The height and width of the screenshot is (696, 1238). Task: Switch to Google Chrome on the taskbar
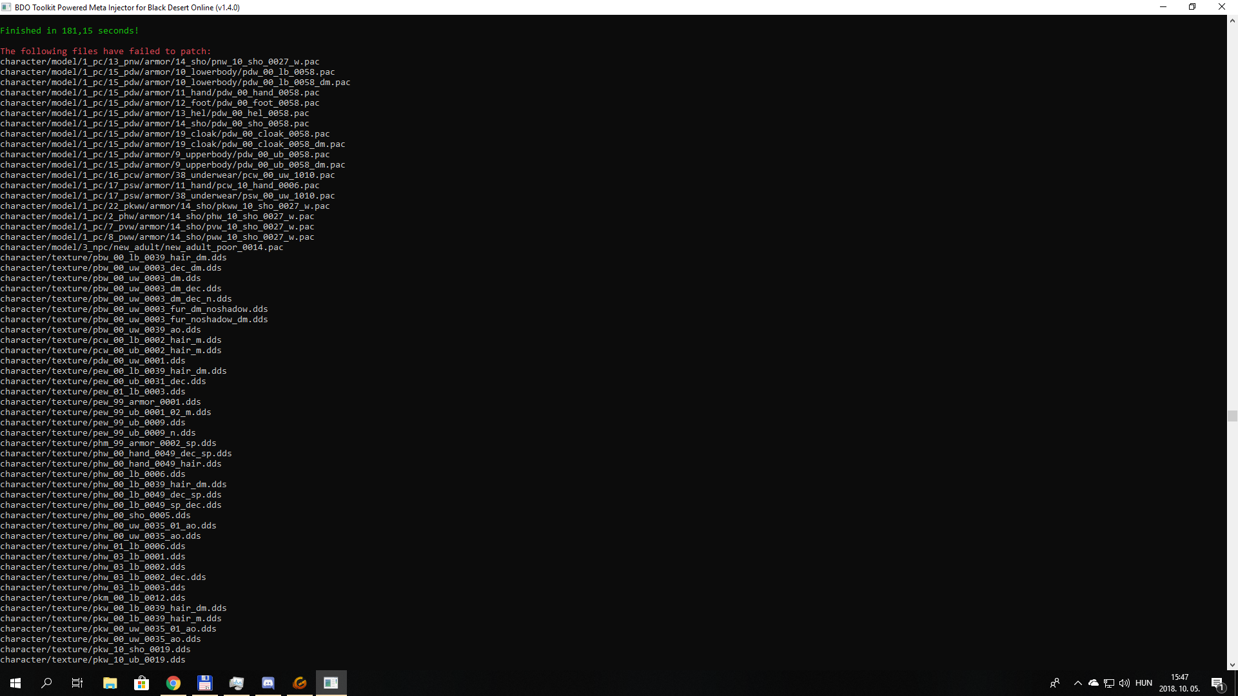click(173, 683)
